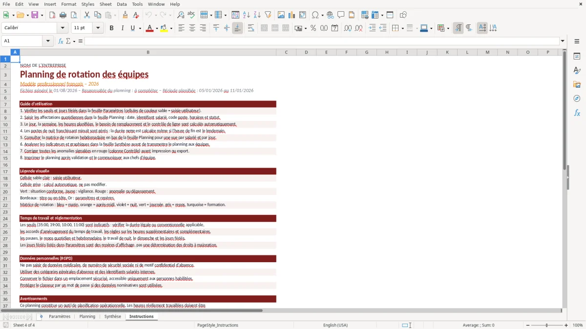Open the font size dropdown
The image size is (586, 329).
pos(98,28)
